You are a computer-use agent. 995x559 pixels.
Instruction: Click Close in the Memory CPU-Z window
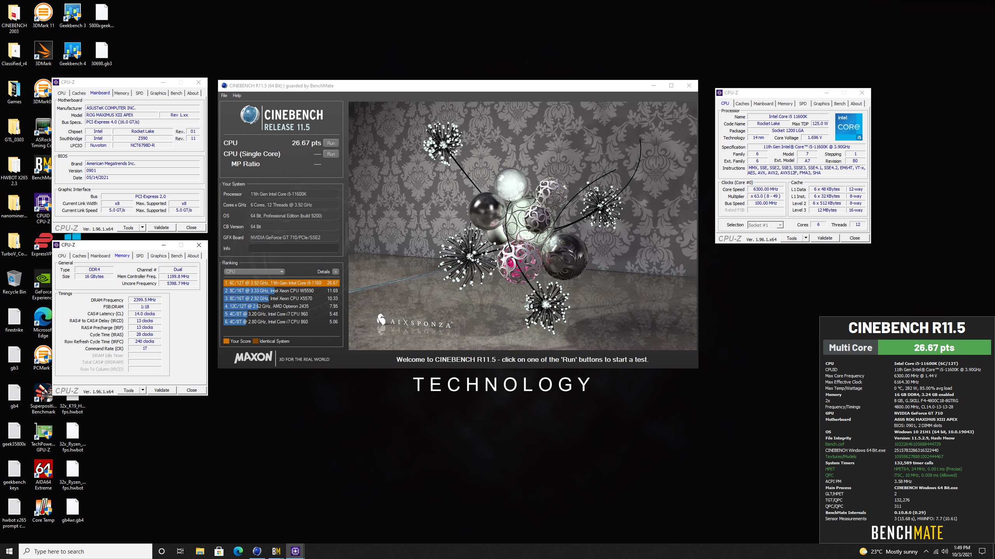tap(192, 390)
